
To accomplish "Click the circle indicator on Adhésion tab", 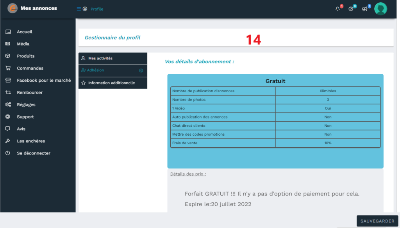I will [x=141, y=70].
